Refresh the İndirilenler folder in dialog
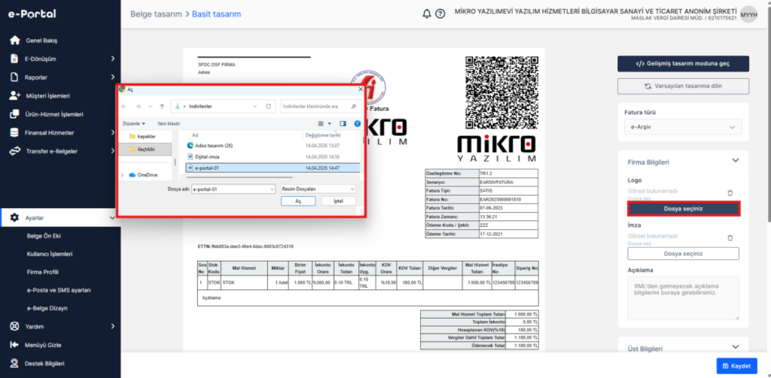Viewport: 771px width, 378px height. pos(268,106)
